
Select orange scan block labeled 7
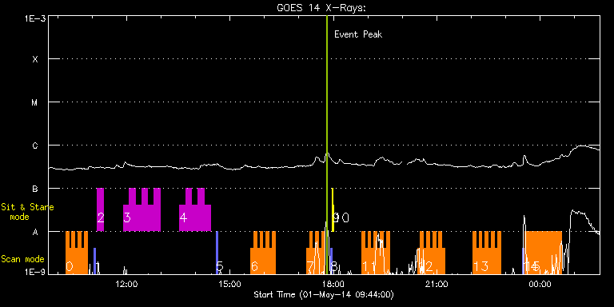(316, 253)
